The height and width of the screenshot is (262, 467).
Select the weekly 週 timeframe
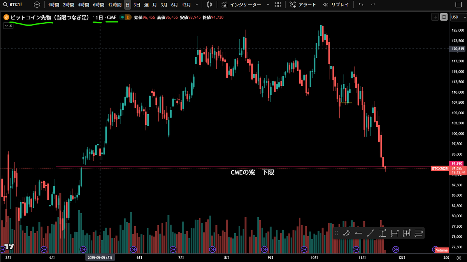point(146,5)
